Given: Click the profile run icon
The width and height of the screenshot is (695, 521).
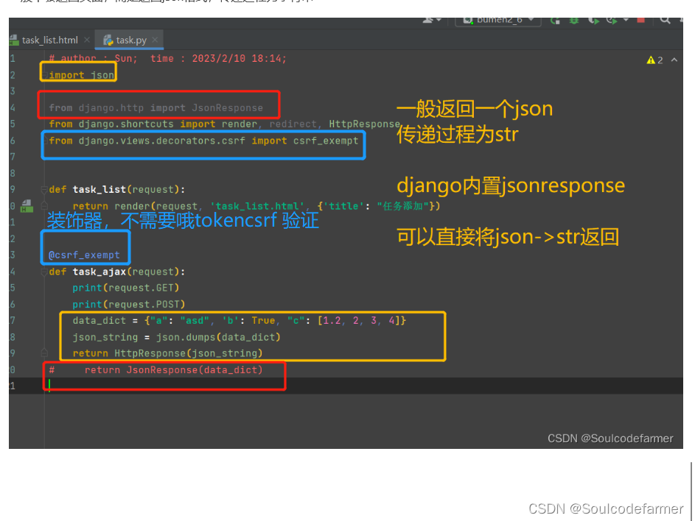Looking at the screenshot, I should [x=612, y=21].
